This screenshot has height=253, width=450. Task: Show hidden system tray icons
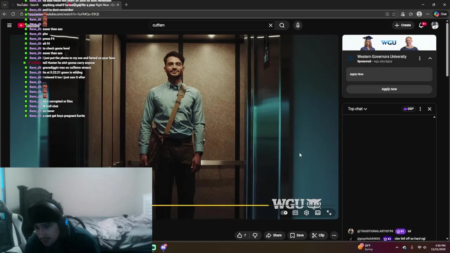[397, 247]
